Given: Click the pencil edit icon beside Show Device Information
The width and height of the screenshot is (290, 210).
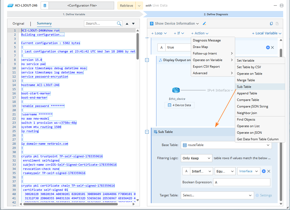Looking at the screenshot, I should click(x=204, y=24).
